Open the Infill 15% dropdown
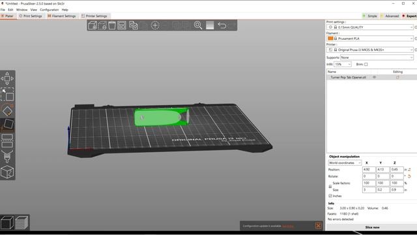The height and width of the screenshot is (235, 417). [343, 64]
